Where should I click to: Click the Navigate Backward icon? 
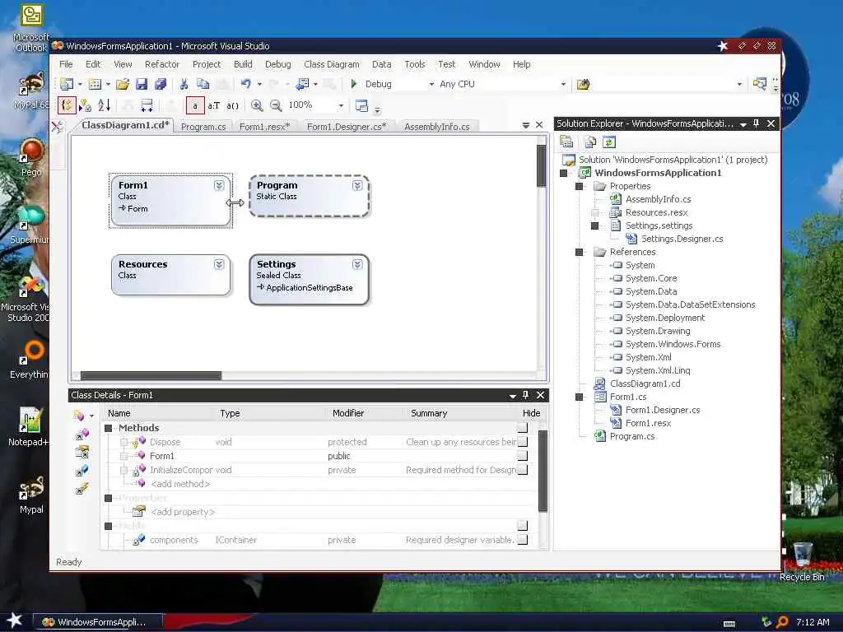pyautogui.click(x=303, y=84)
